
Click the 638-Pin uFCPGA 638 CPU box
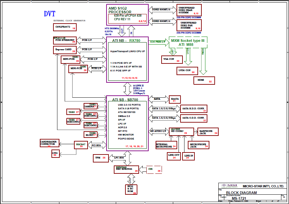[127, 19]
